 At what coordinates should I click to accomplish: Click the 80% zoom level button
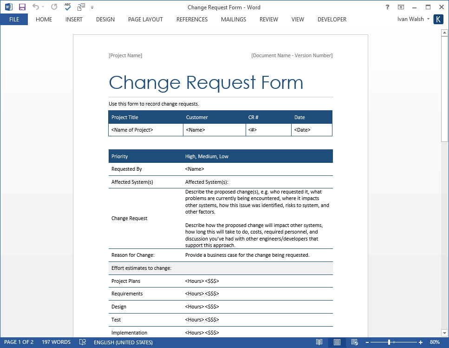(435, 342)
